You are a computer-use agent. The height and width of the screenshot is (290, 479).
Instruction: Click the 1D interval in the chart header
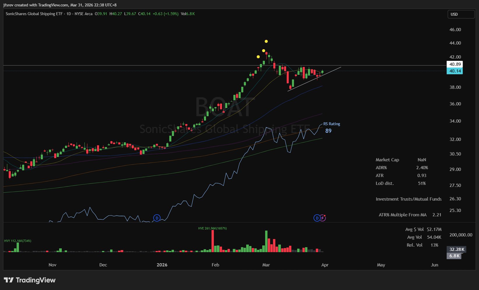pos(69,14)
